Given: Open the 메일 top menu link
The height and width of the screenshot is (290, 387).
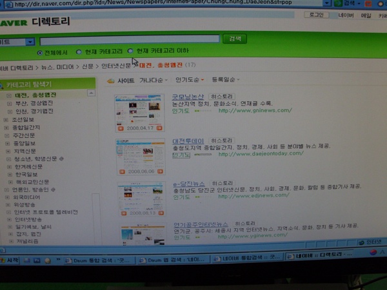Looking at the screenshot, I should [366, 15].
